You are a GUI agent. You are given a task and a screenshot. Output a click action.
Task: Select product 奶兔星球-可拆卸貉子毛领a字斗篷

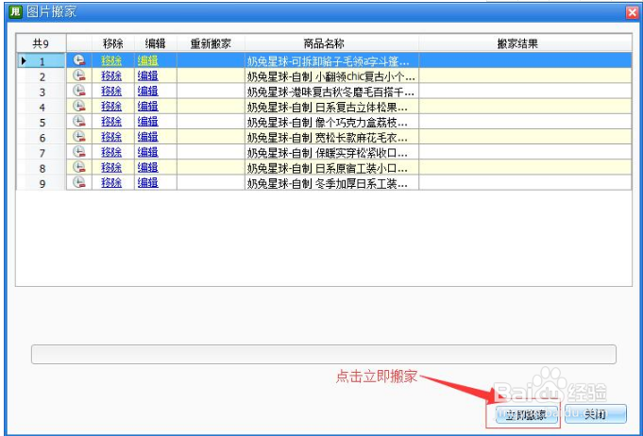[x=331, y=61]
